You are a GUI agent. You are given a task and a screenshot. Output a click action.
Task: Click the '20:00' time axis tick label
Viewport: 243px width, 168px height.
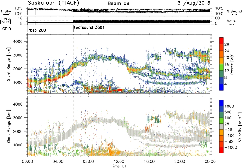(x=180, y=162)
